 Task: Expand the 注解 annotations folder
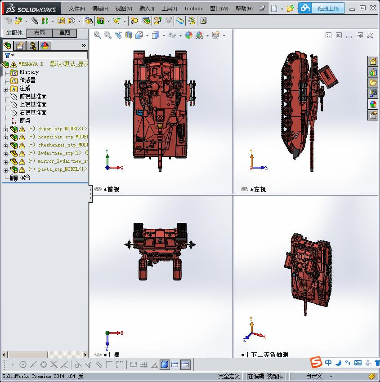coord(5,89)
